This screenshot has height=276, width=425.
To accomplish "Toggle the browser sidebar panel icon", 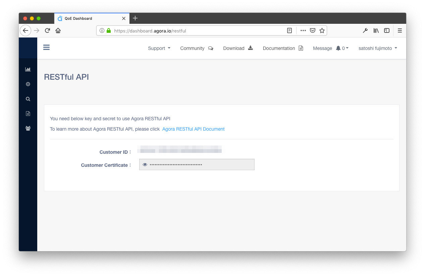I will pos(387,30).
